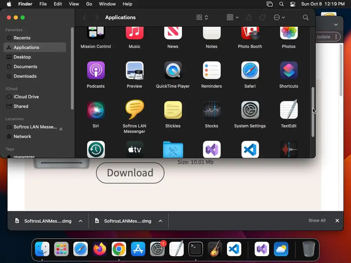
Task: Click the Share toolbar icon
Action: coord(249,17)
